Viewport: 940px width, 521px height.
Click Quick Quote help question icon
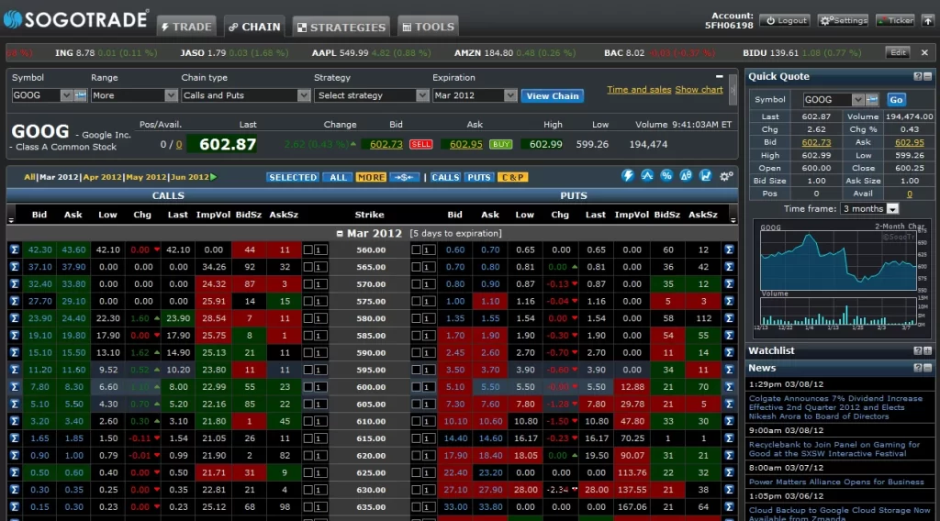coord(917,77)
